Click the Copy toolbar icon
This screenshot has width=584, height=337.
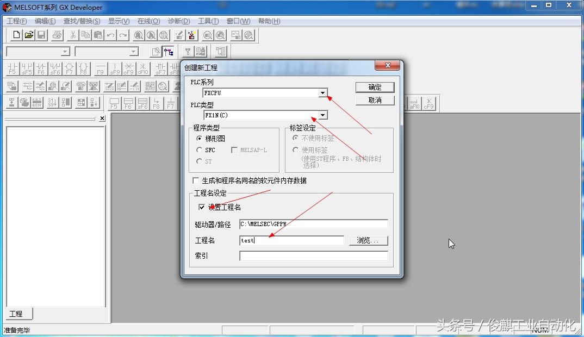(x=85, y=35)
